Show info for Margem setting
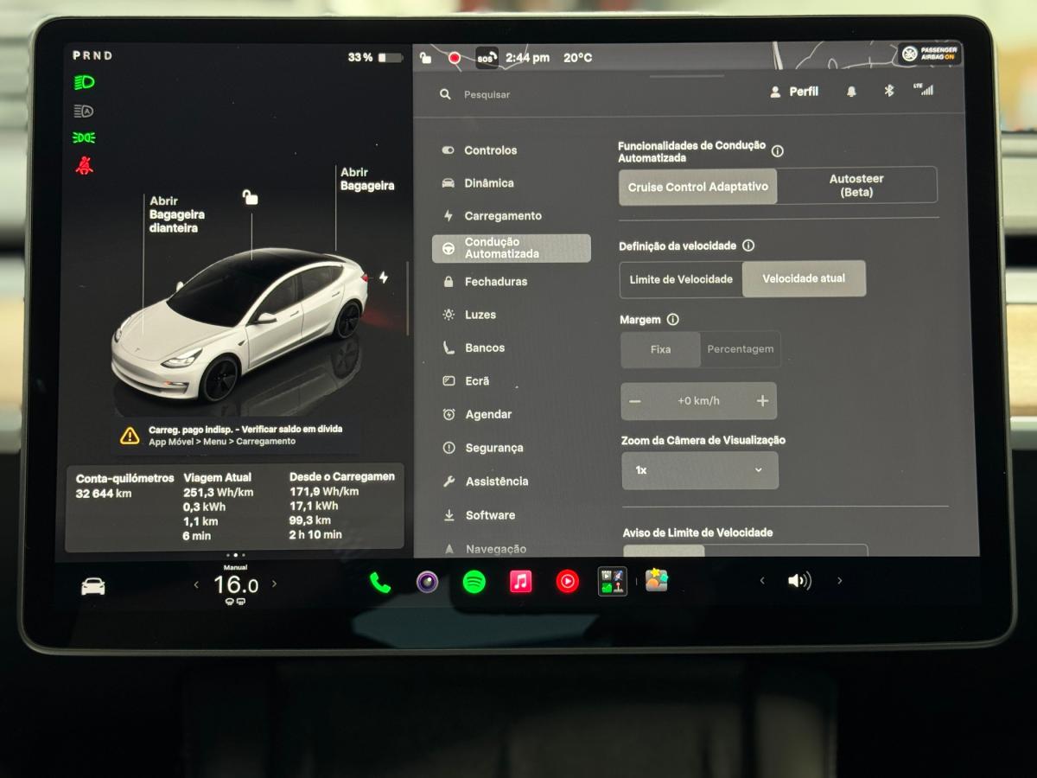This screenshot has width=1037, height=778. (673, 319)
